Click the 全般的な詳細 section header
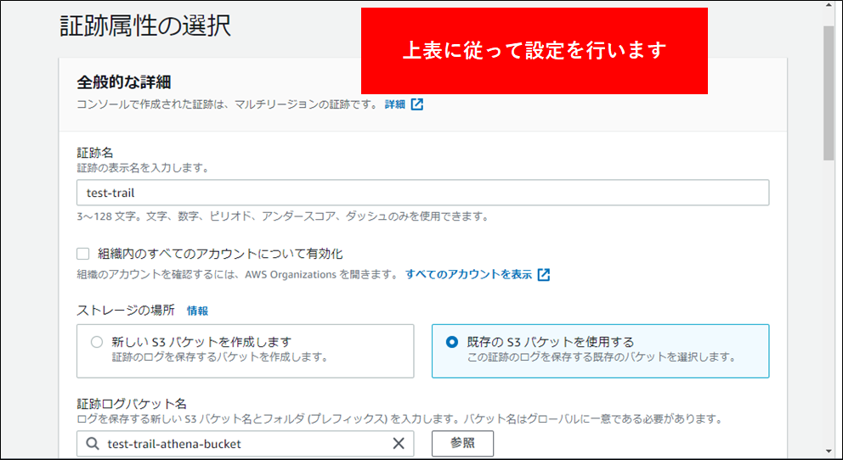This screenshot has height=460, width=843. 124,82
